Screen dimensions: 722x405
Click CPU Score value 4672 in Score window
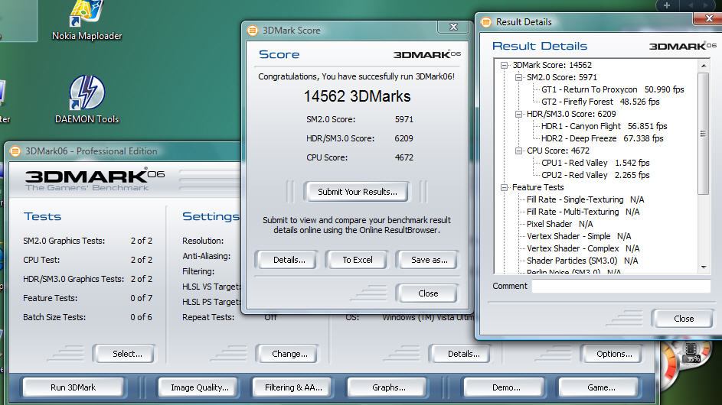point(403,157)
